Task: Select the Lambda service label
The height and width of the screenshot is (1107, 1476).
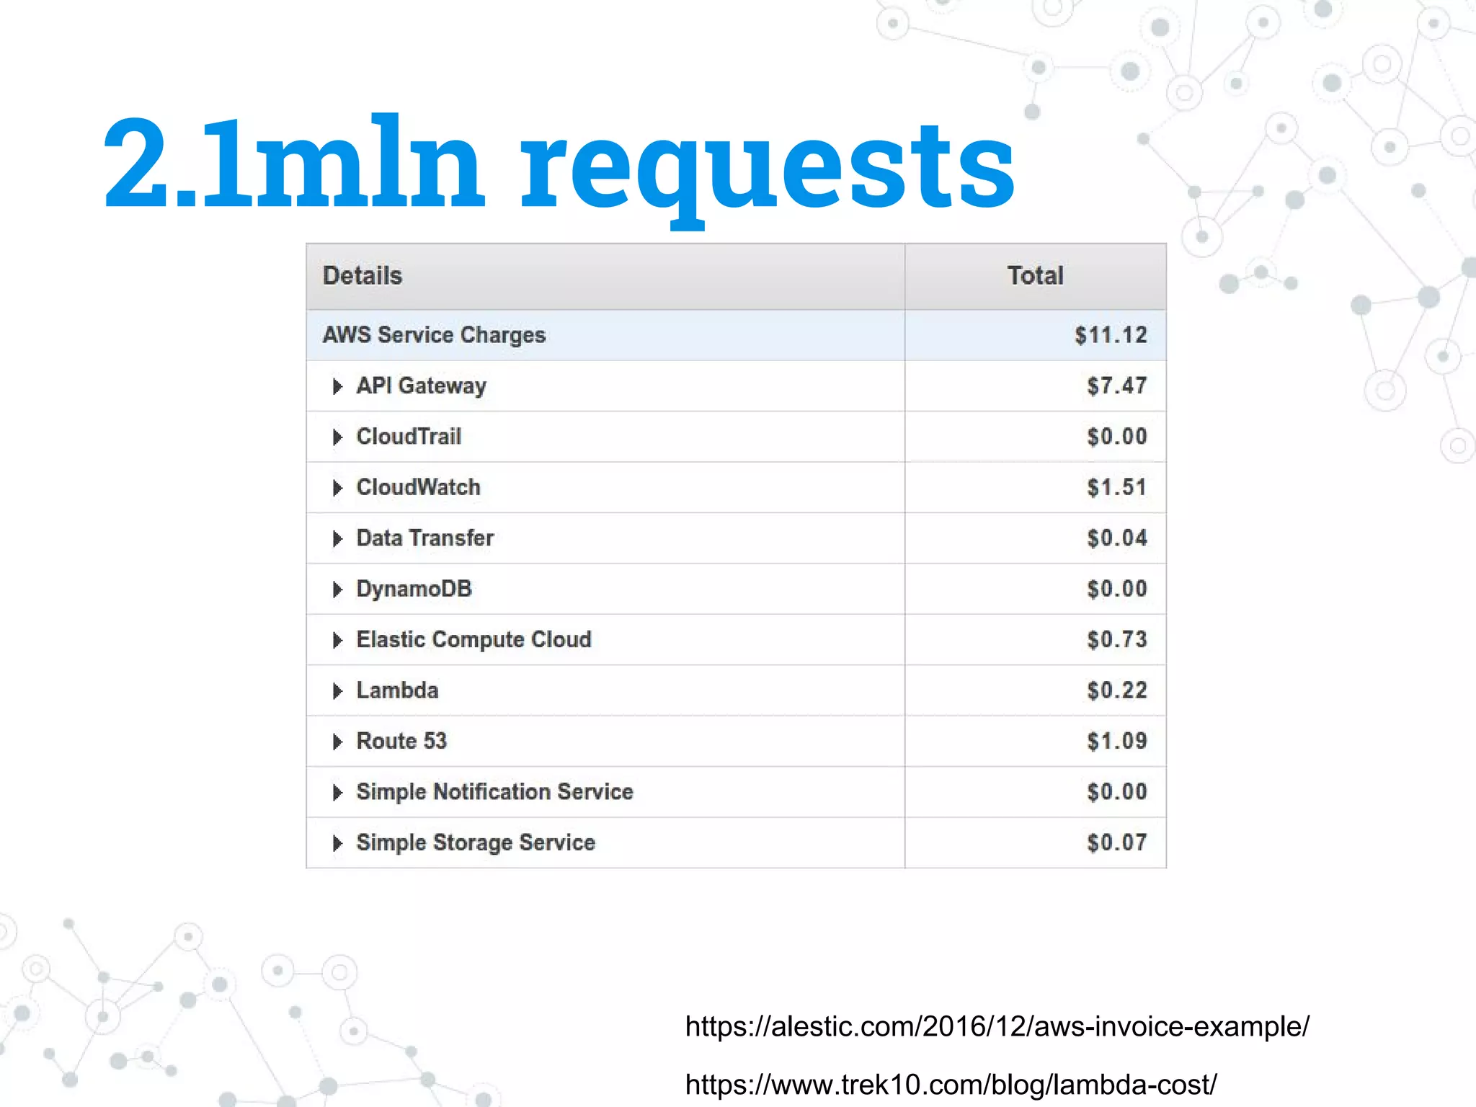Action: [397, 690]
